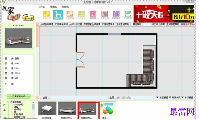Select the double door on the left wall

coord(81,59)
